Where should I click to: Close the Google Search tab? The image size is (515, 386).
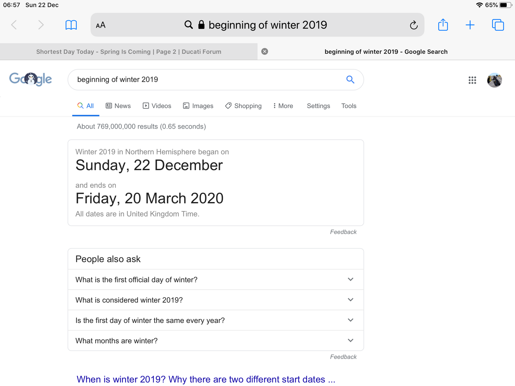(x=265, y=51)
